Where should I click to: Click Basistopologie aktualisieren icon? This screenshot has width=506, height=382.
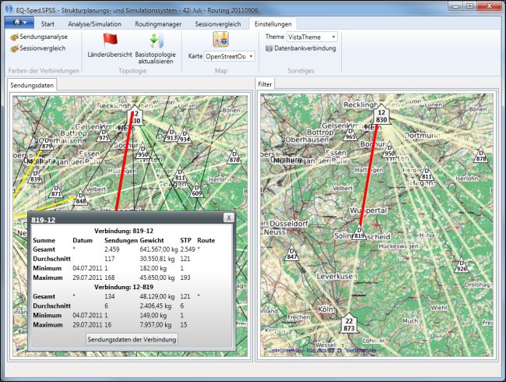(x=156, y=41)
